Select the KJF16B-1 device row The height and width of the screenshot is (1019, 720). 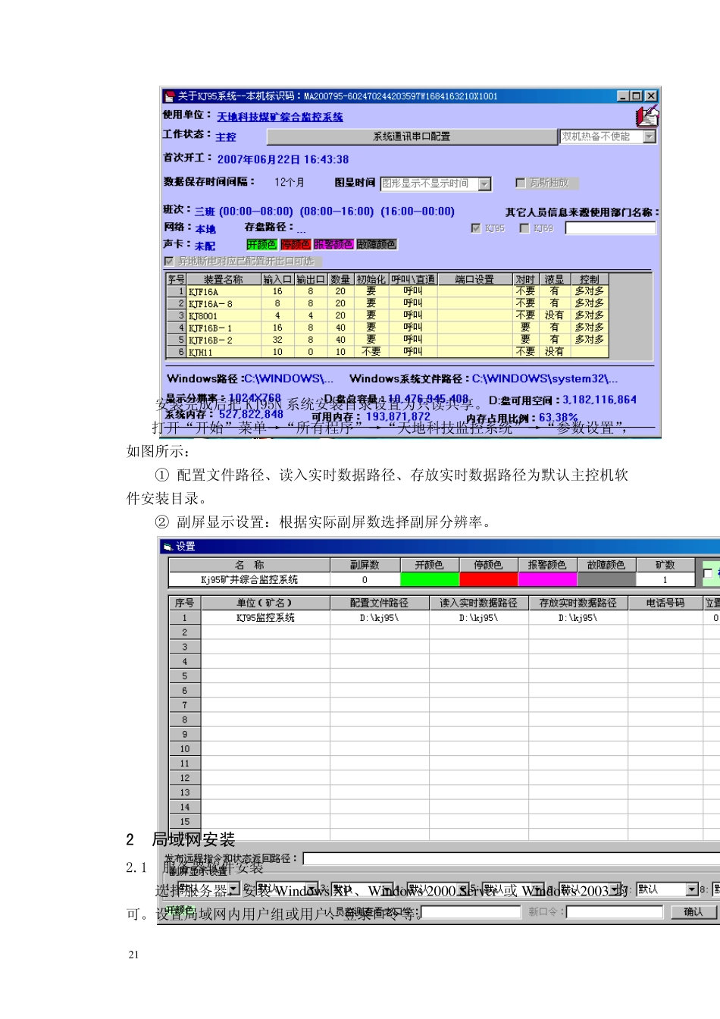click(x=387, y=328)
